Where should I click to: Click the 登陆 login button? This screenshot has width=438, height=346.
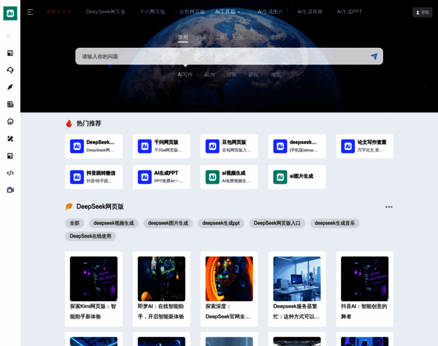(x=422, y=12)
